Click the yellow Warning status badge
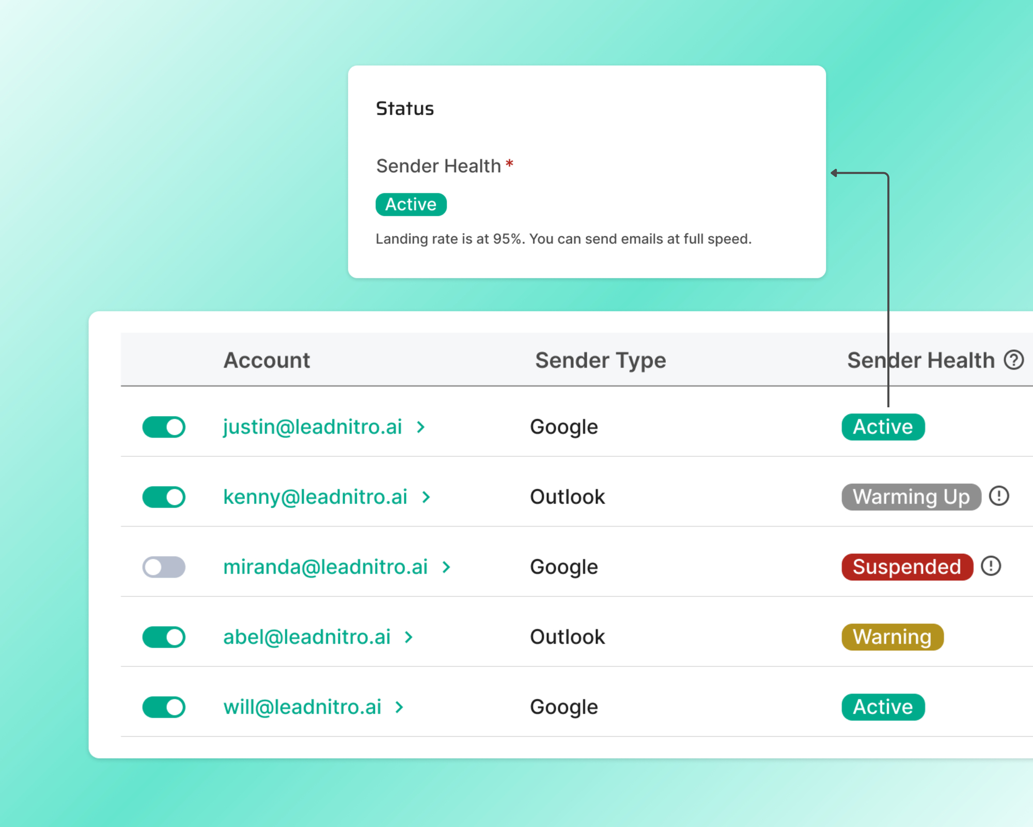The width and height of the screenshot is (1033, 827). 892,637
